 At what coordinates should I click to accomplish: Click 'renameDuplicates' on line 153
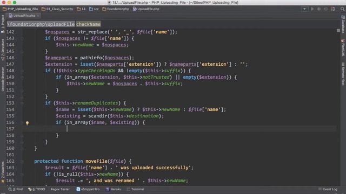(x=96, y=103)
